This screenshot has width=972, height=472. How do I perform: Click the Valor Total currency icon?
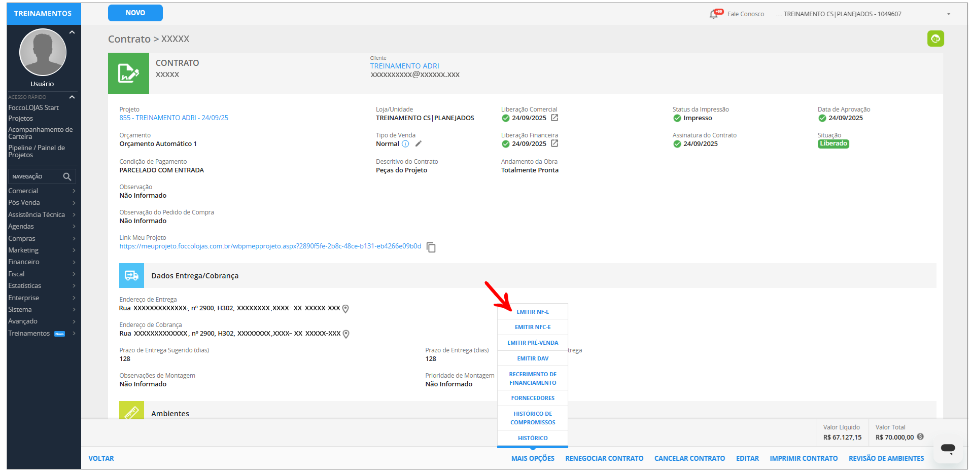pos(920,437)
